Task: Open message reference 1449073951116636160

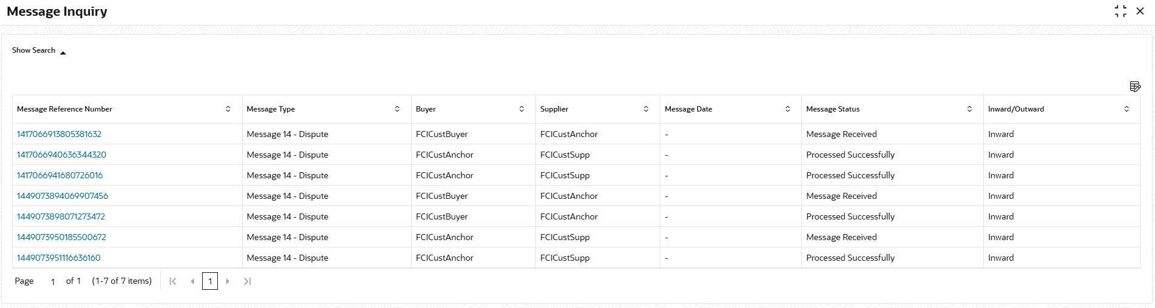Action: point(59,258)
